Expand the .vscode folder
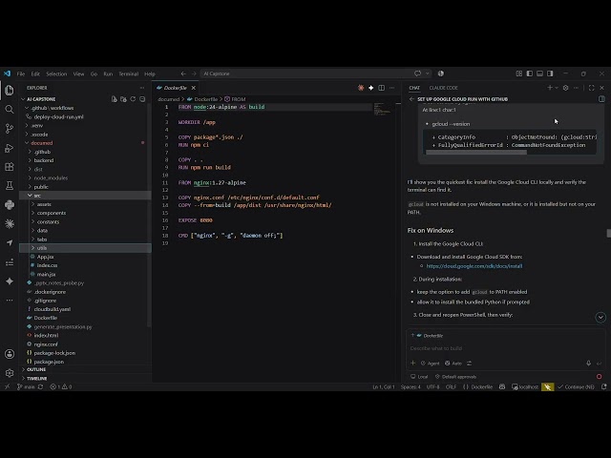This screenshot has height=458, width=611. click(86, 135)
